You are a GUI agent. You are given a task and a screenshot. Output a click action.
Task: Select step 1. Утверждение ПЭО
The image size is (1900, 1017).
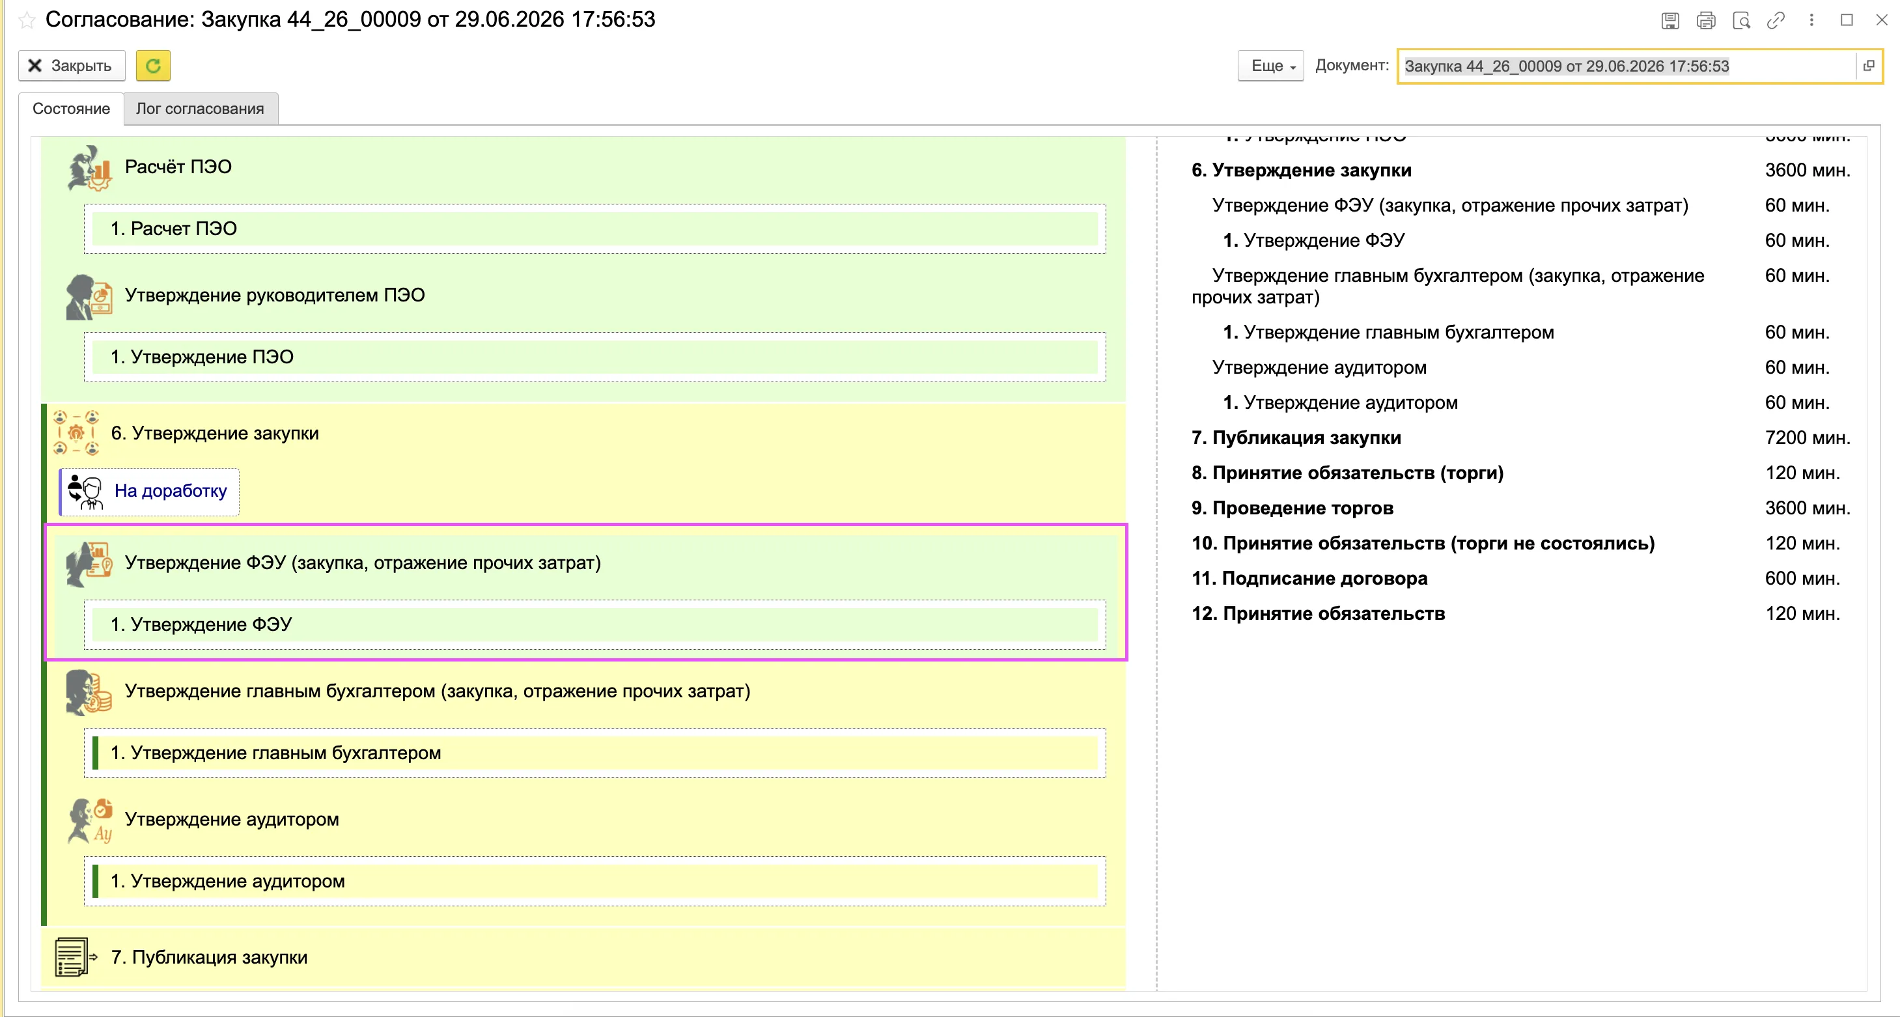(x=594, y=357)
